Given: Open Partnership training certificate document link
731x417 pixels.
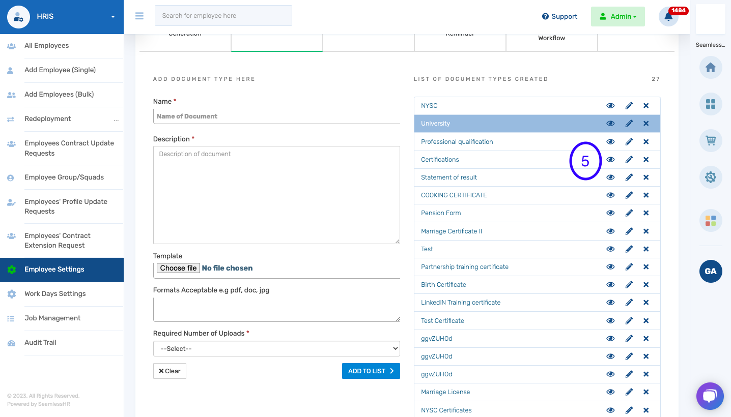Looking at the screenshot, I should tap(465, 267).
